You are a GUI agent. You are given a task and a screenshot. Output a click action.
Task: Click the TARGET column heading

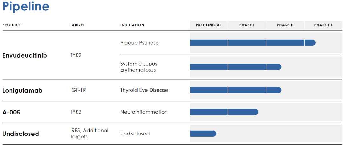77,25
